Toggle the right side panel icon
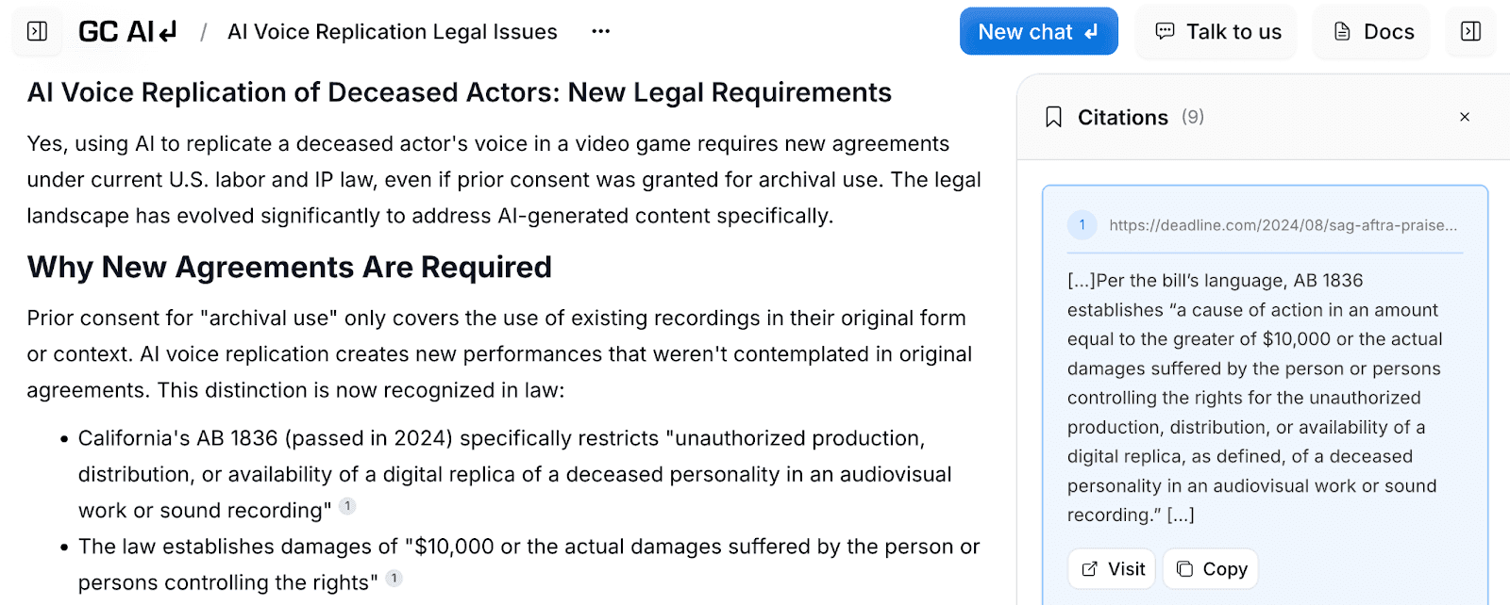 tap(1470, 32)
